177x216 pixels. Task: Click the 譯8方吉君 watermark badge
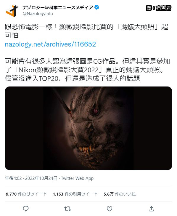coord(159,8)
